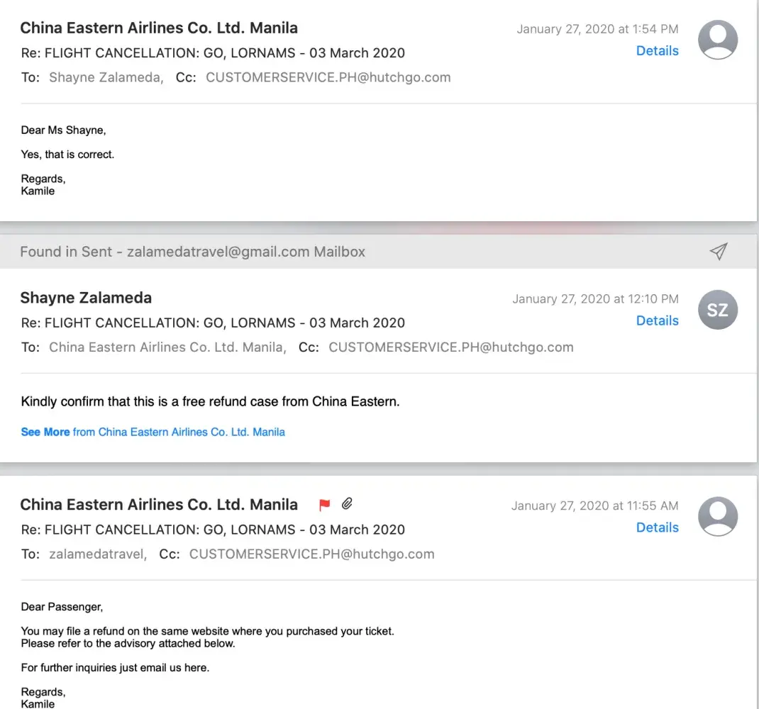Click Cc address on the 12:10 PM email
Image resolution: width=759 pixels, height=709 pixels.
(450, 347)
